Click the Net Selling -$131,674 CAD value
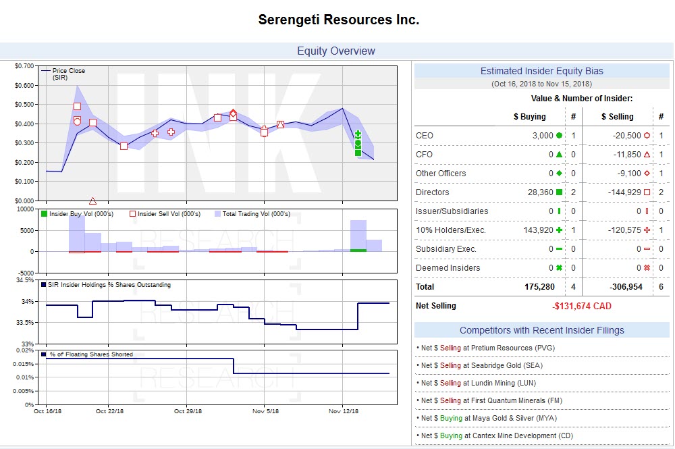 [x=580, y=306]
